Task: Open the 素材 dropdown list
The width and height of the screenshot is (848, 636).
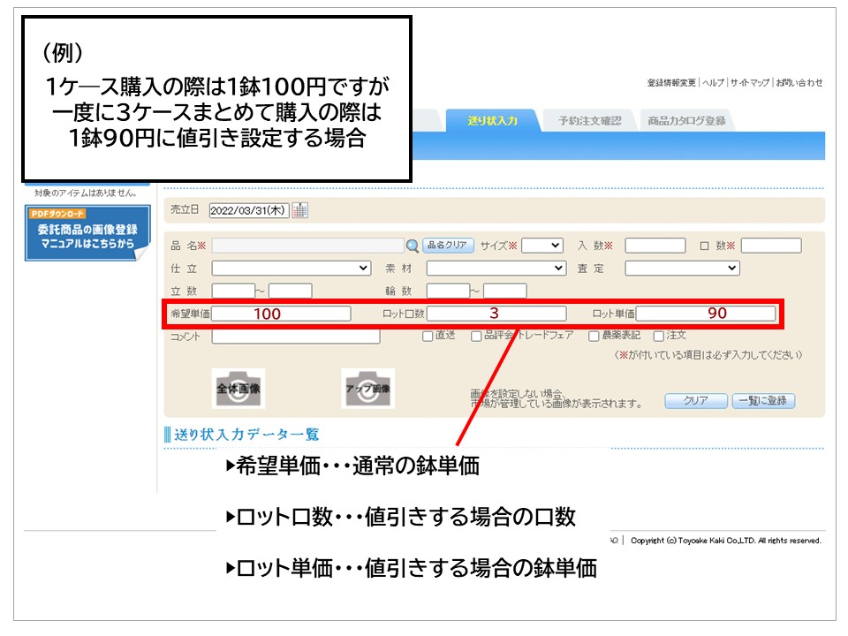Action: [496, 268]
